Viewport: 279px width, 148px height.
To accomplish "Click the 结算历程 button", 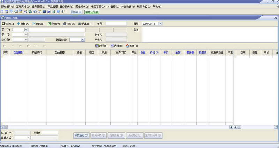I will tap(116, 135).
